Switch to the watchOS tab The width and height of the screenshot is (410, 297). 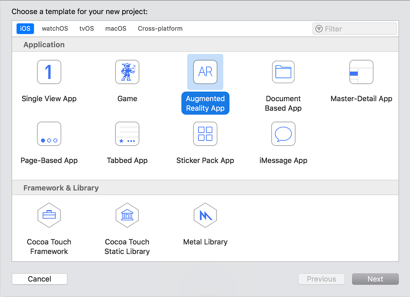click(x=55, y=29)
